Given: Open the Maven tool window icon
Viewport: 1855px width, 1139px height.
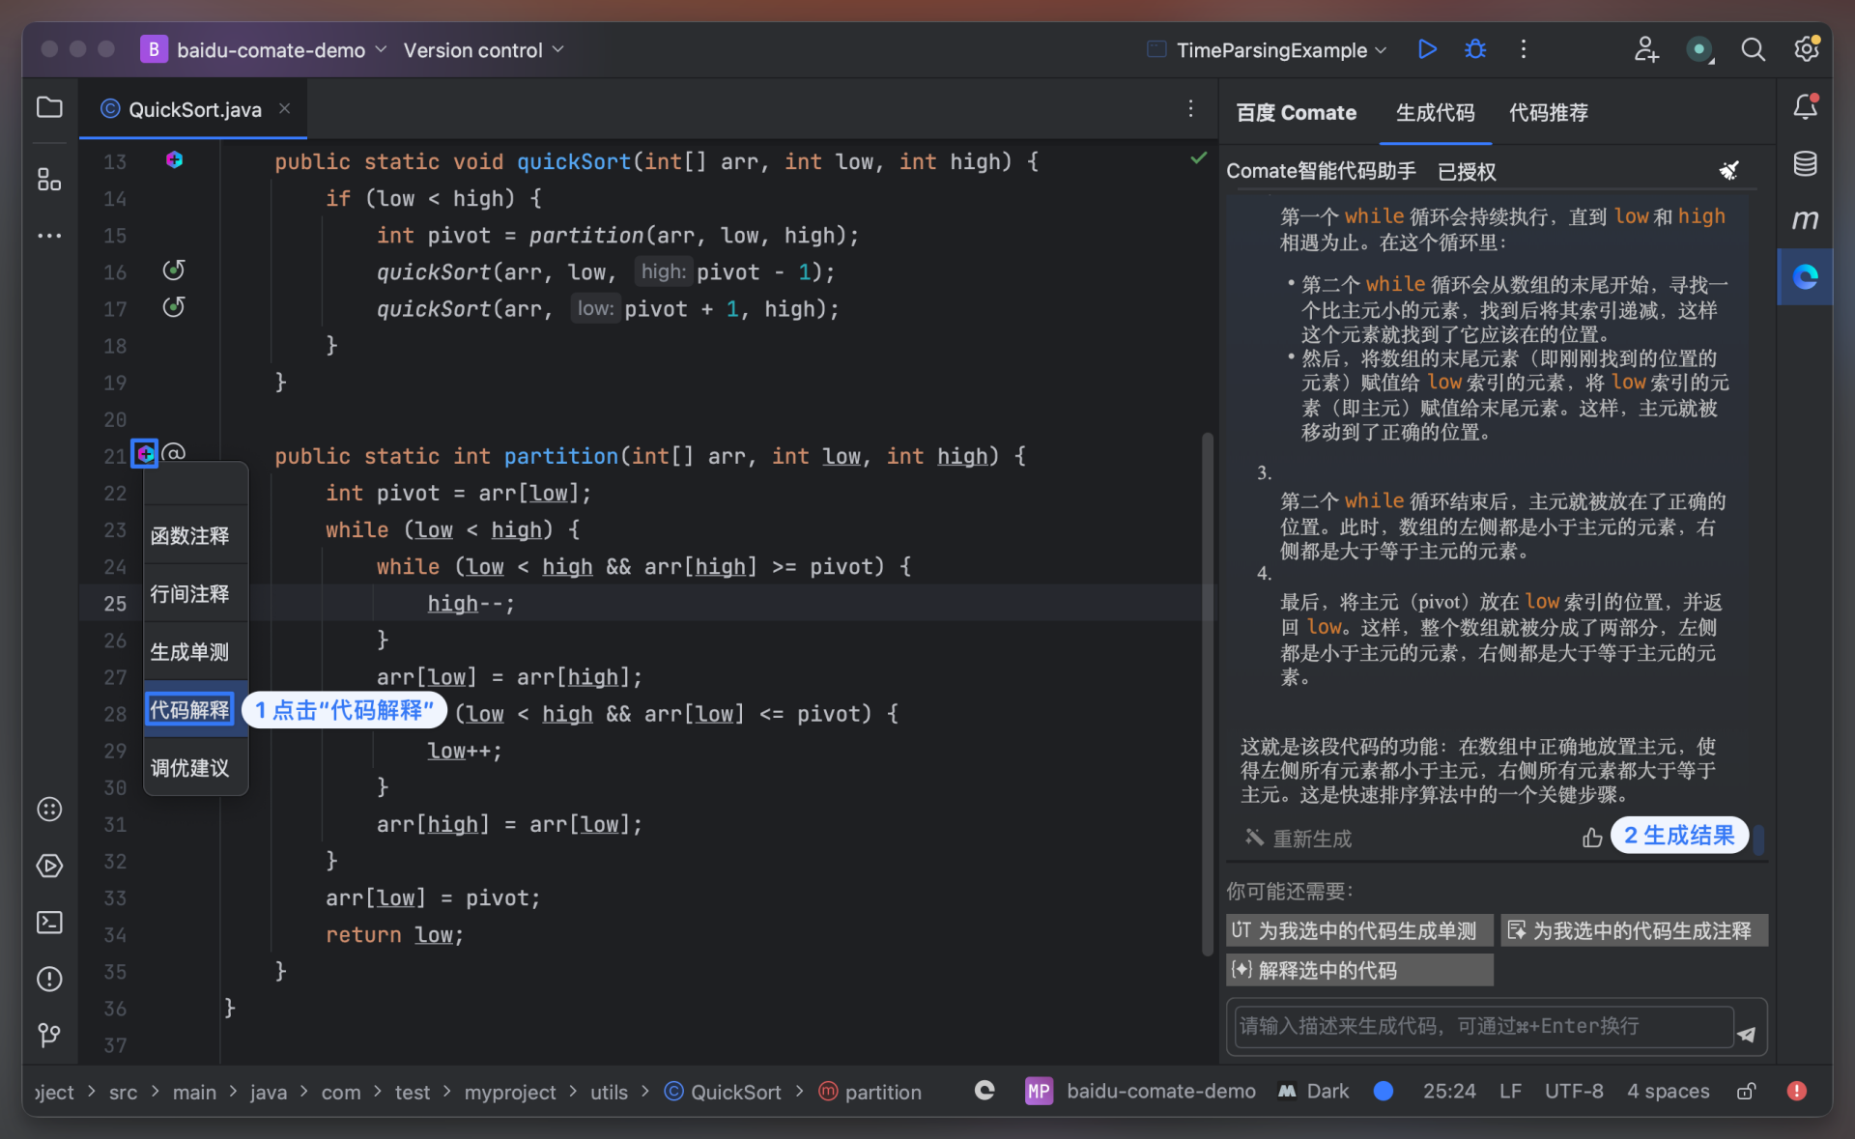Looking at the screenshot, I should pyautogui.click(x=1805, y=220).
